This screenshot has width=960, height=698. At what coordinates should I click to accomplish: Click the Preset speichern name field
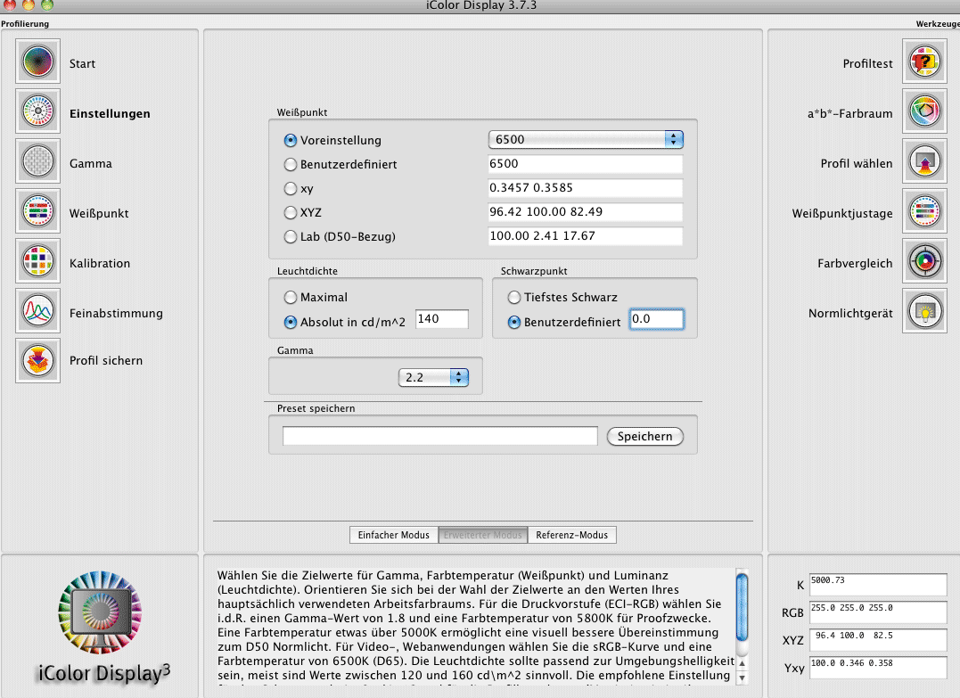pyautogui.click(x=439, y=436)
